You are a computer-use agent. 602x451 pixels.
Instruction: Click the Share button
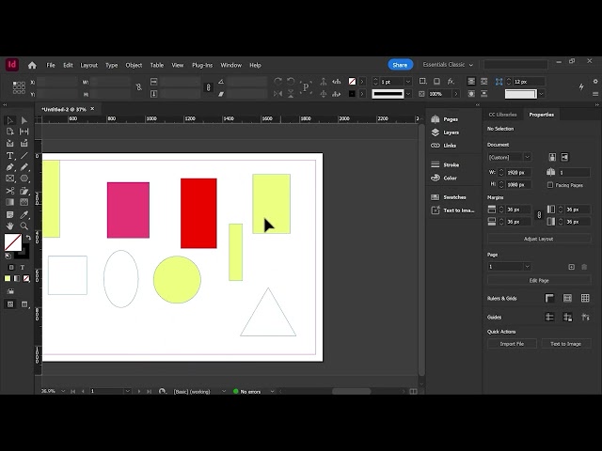pos(400,65)
